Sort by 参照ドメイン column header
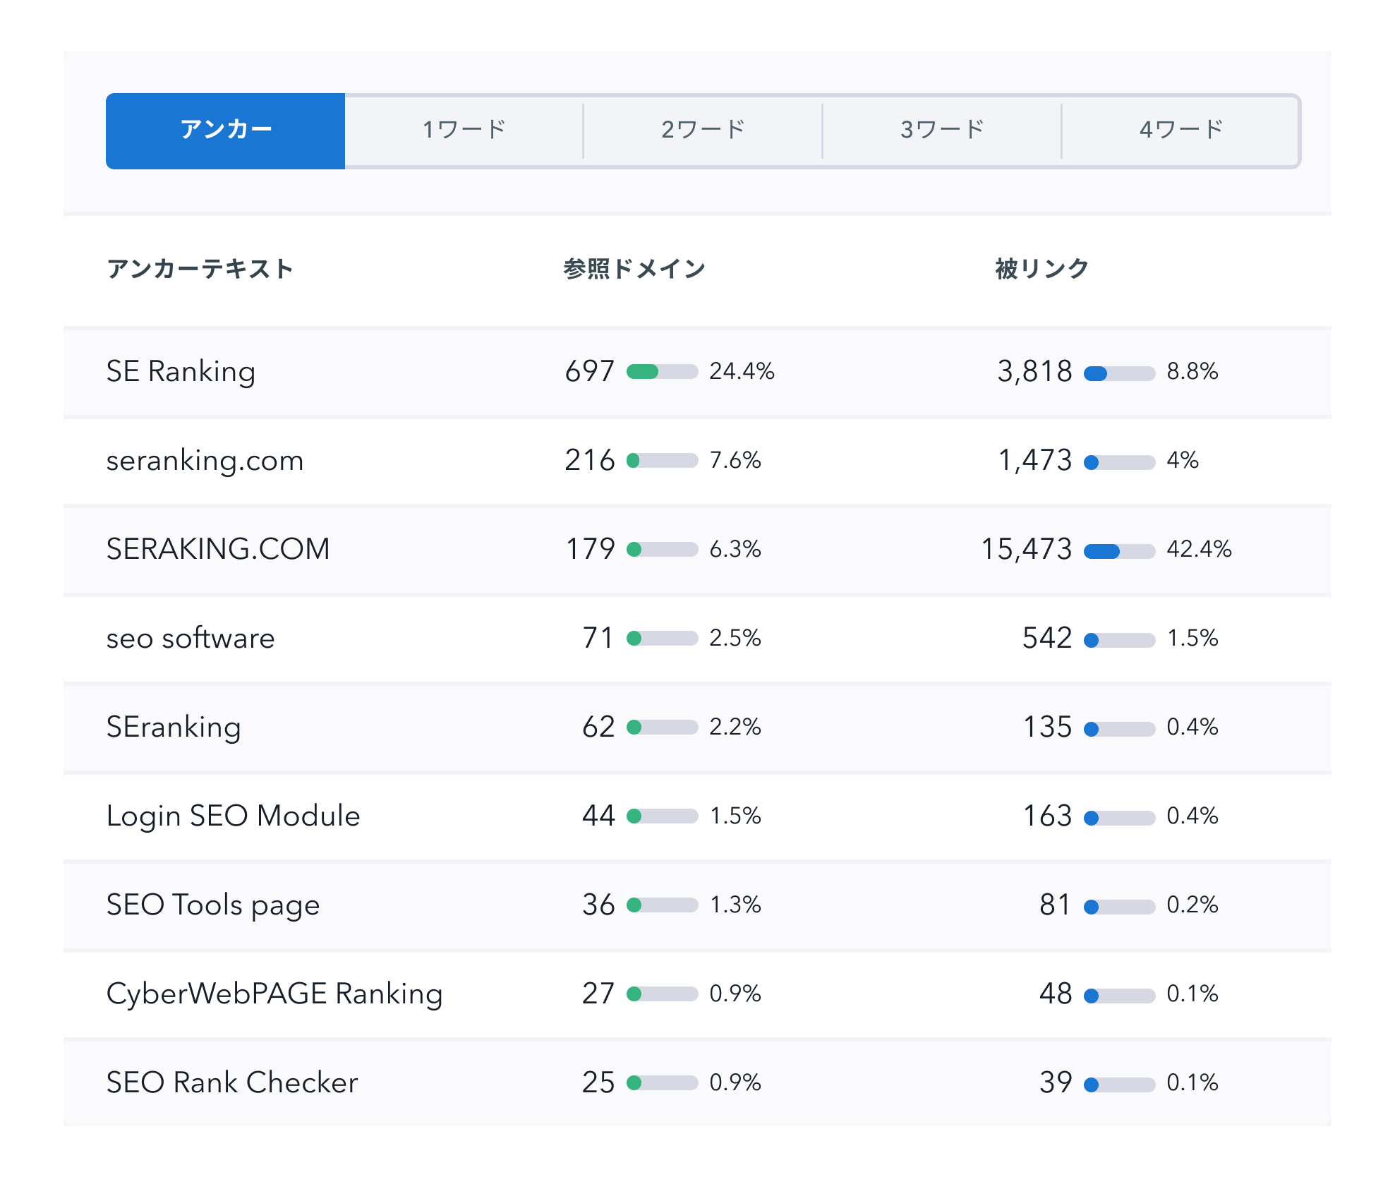1395x1177 pixels. pyautogui.click(x=634, y=269)
